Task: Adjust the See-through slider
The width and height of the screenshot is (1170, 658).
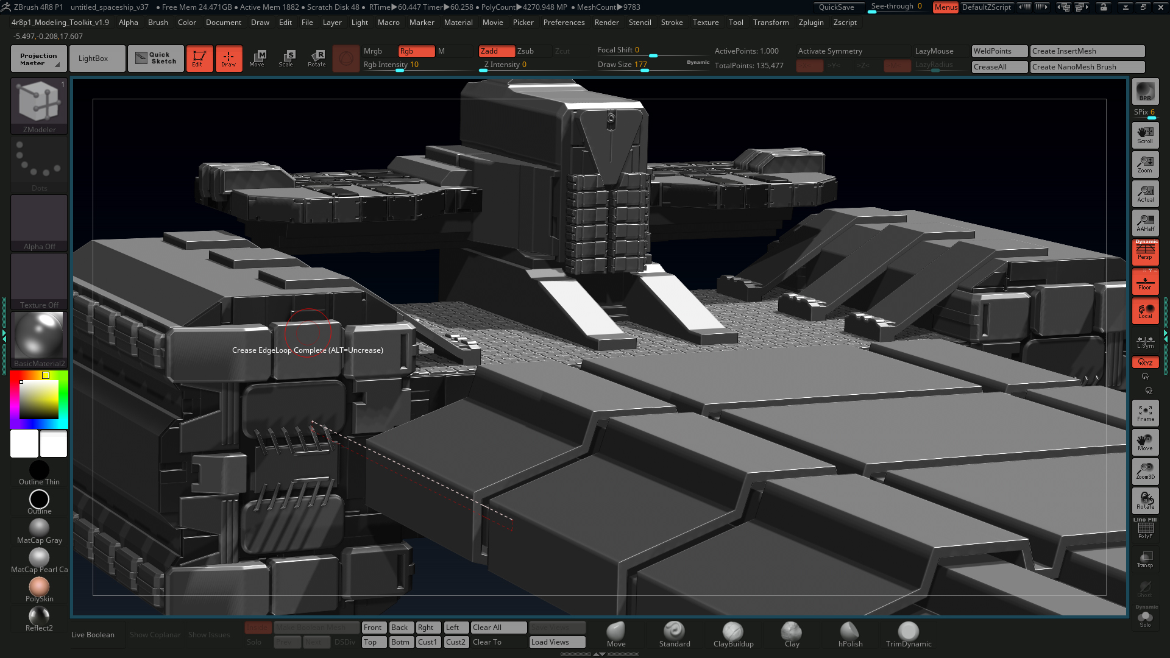Action: tap(898, 7)
